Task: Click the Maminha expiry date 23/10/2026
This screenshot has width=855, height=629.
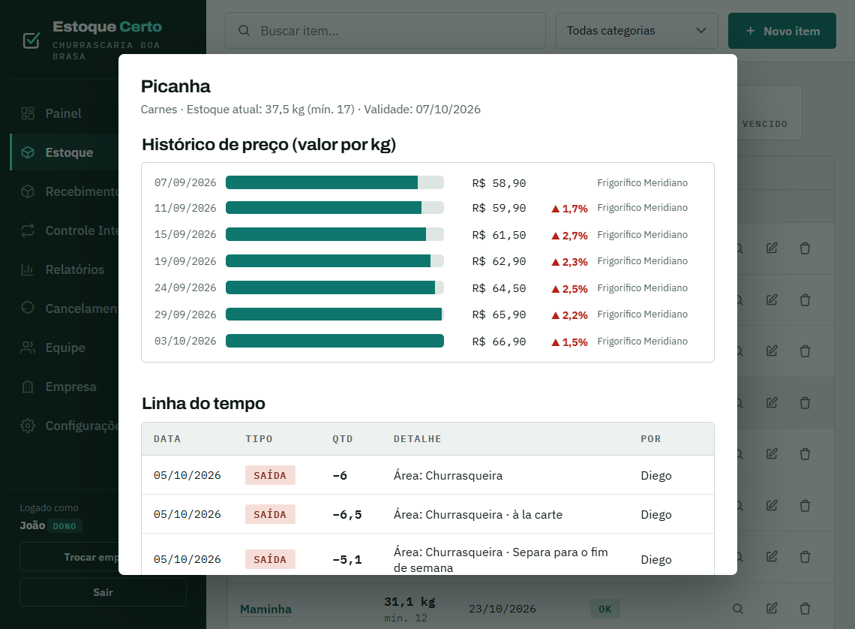Action: coord(502,609)
